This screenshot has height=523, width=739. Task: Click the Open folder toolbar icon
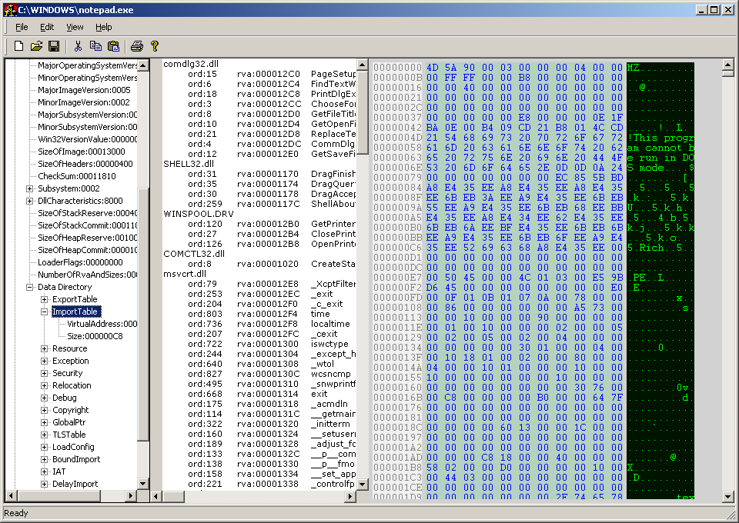point(36,45)
